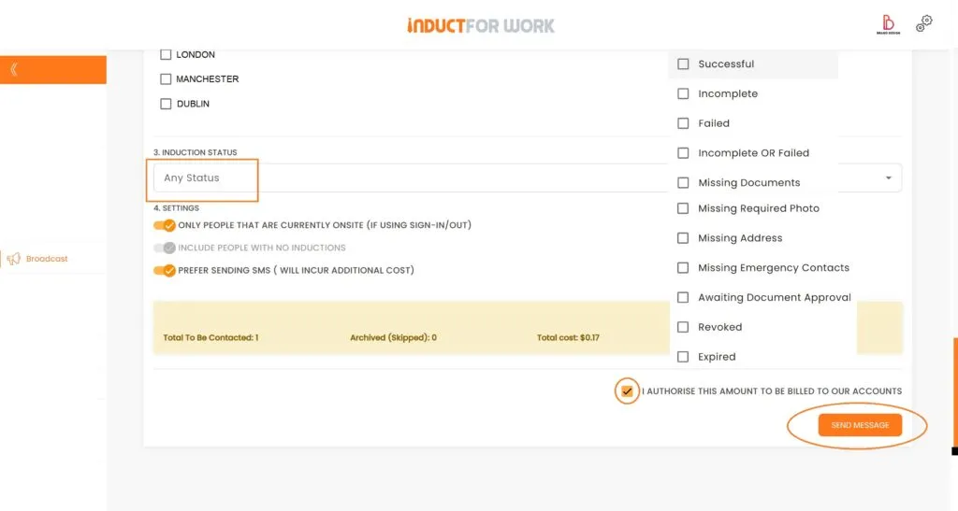
Task: Open settings gears icon in header
Action: tap(923, 24)
